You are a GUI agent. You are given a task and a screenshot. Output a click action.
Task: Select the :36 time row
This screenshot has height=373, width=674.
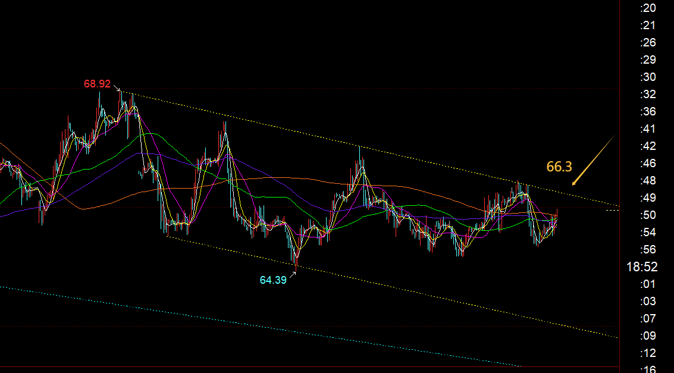tap(648, 112)
